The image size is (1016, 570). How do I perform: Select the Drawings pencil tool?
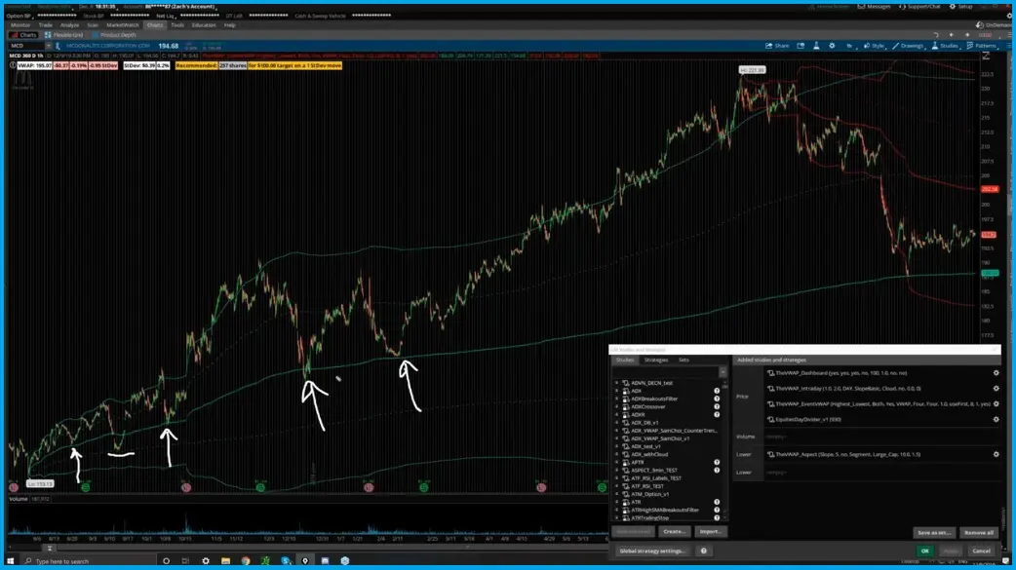tap(895, 46)
